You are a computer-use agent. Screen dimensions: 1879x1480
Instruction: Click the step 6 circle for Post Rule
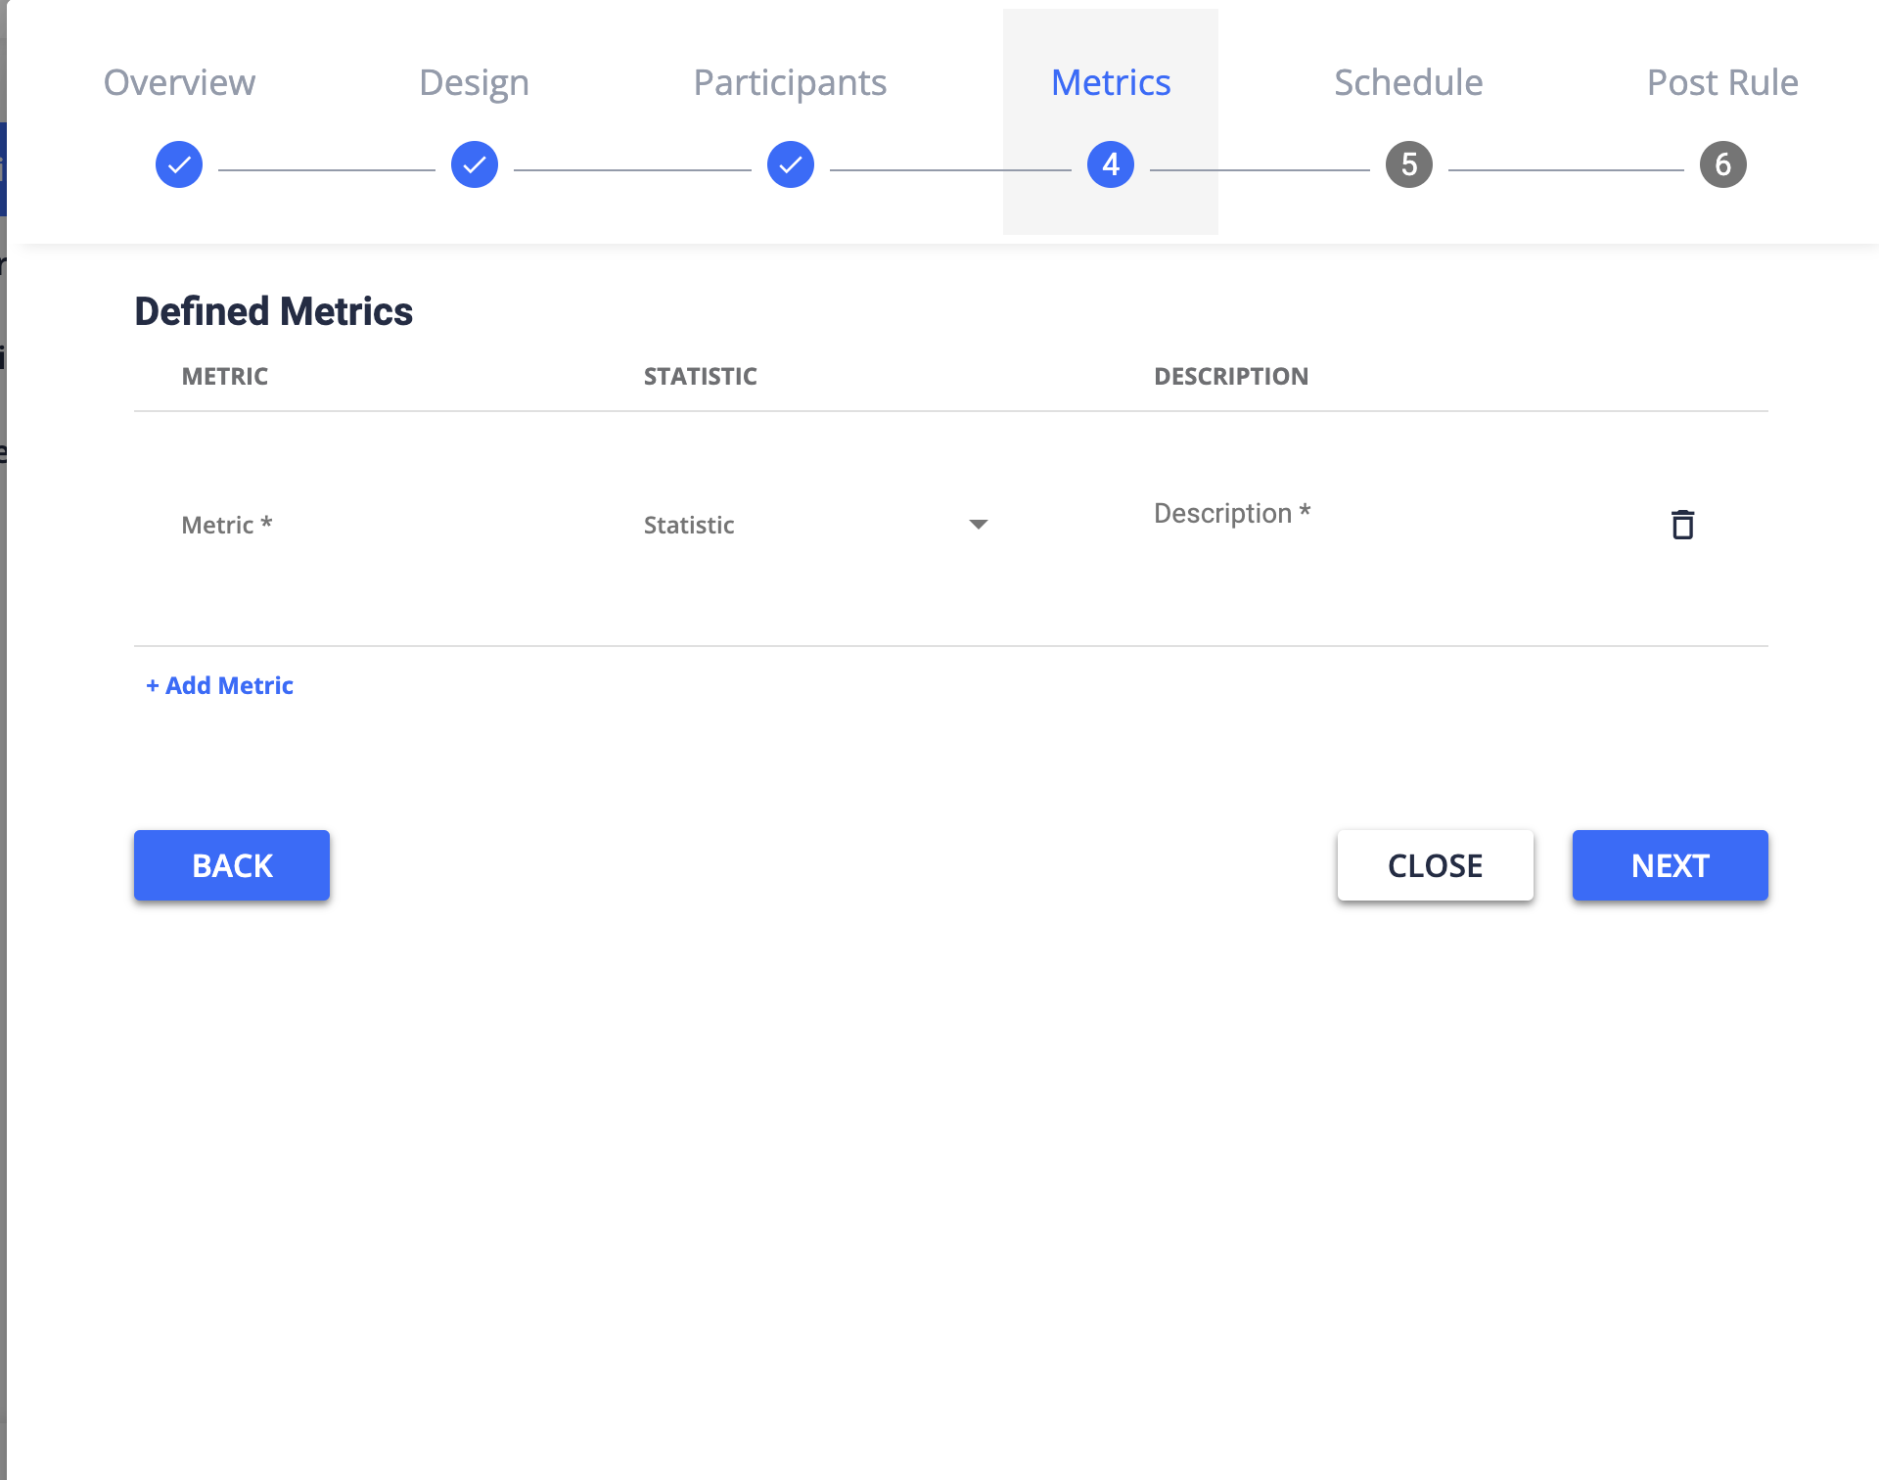1722,164
